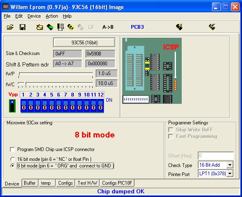The image size is (242, 197).
Task: Click the lightning chip icon right of PCB3
Action: (x=179, y=27)
